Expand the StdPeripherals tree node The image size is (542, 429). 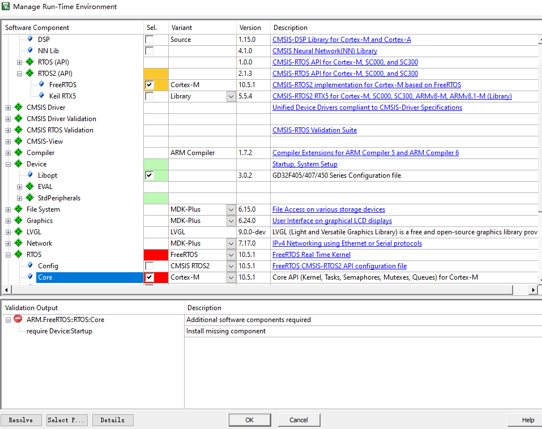[x=19, y=198]
